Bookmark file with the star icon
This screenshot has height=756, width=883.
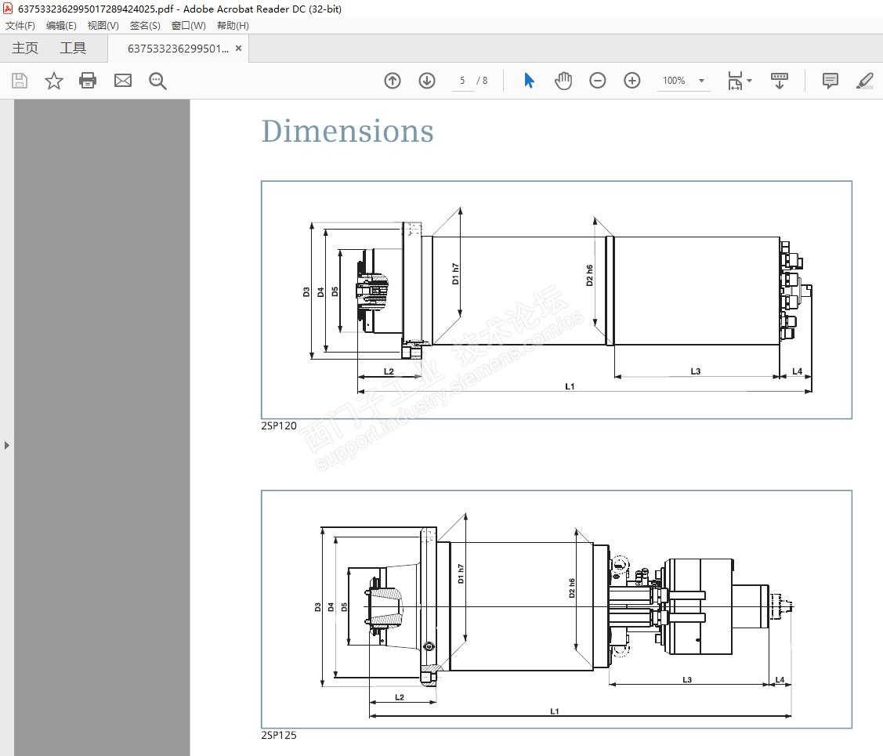[53, 81]
